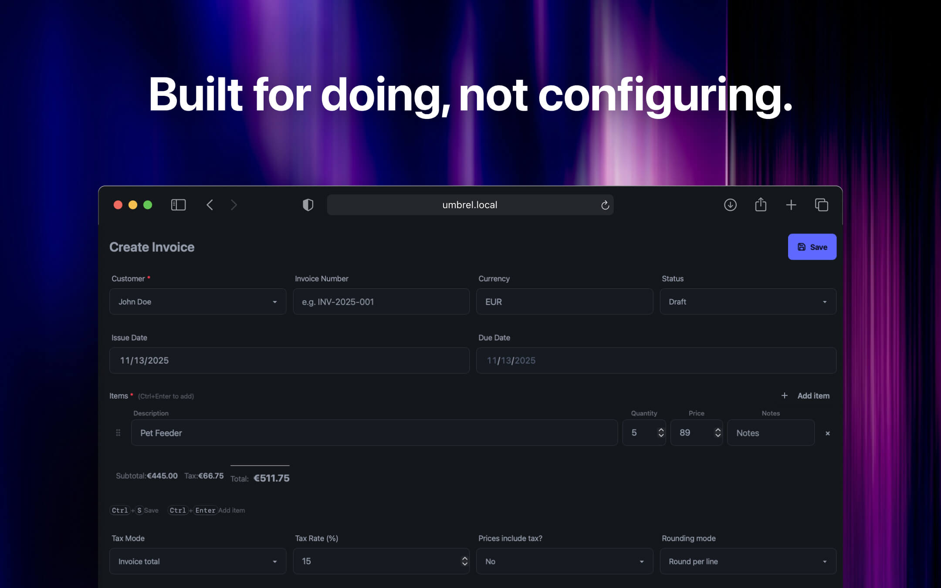Toggle the browser sidebar icon
This screenshot has height=588, width=941.
(178, 205)
